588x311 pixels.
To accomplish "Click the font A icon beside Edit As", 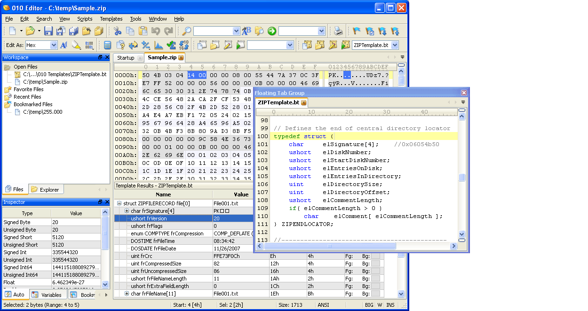I will coord(64,45).
